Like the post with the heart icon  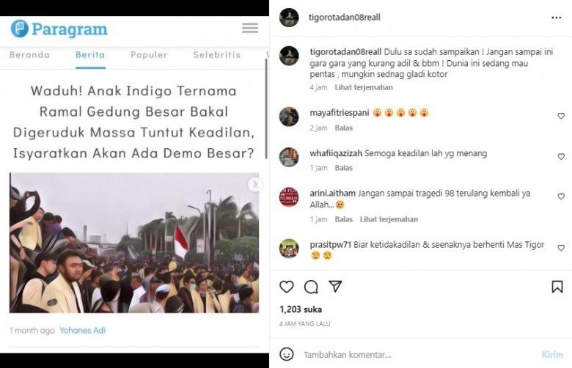pos(286,287)
